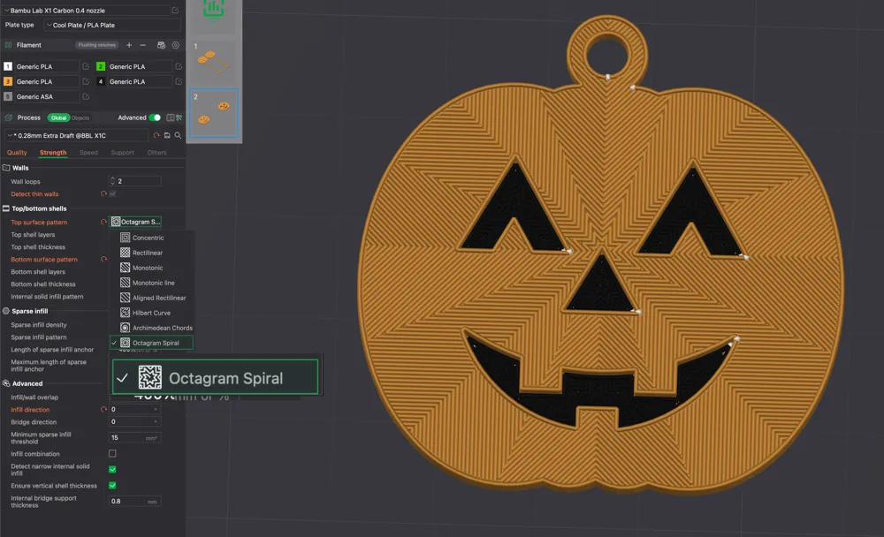
Task: Toggle the Advanced process switch
Action: click(x=155, y=117)
